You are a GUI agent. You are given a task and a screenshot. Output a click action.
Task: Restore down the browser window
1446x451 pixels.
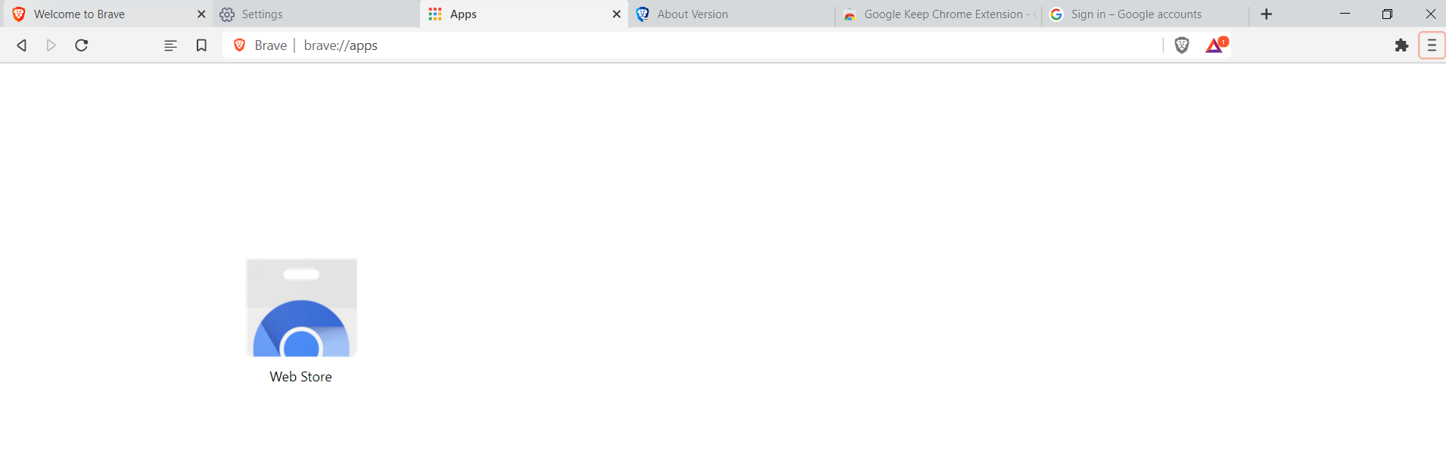[x=1387, y=14]
